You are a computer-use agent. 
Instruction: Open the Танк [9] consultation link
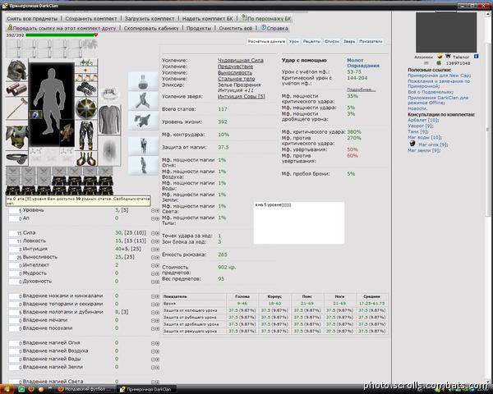click(x=418, y=131)
